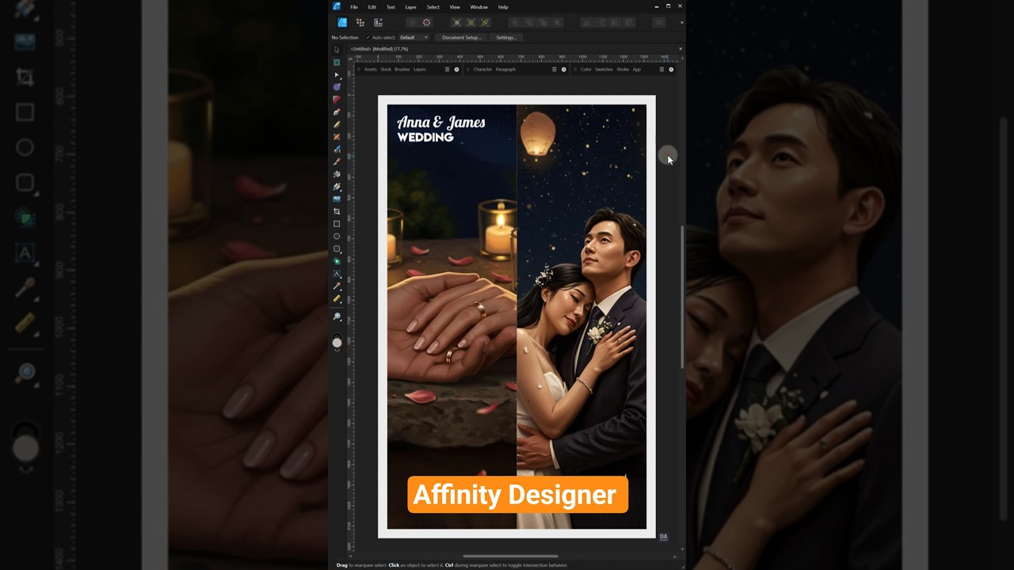Open the Auto-select Default dropdown
Image resolution: width=1014 pixels, height=570 pixels.
[x=414, y=37]
